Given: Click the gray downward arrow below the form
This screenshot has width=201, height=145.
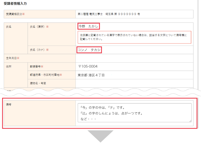Looking at the screenshot, I should [100, 136].
